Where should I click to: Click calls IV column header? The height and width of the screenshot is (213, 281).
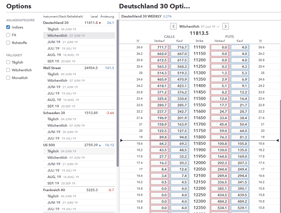click(x=138, y=41)
